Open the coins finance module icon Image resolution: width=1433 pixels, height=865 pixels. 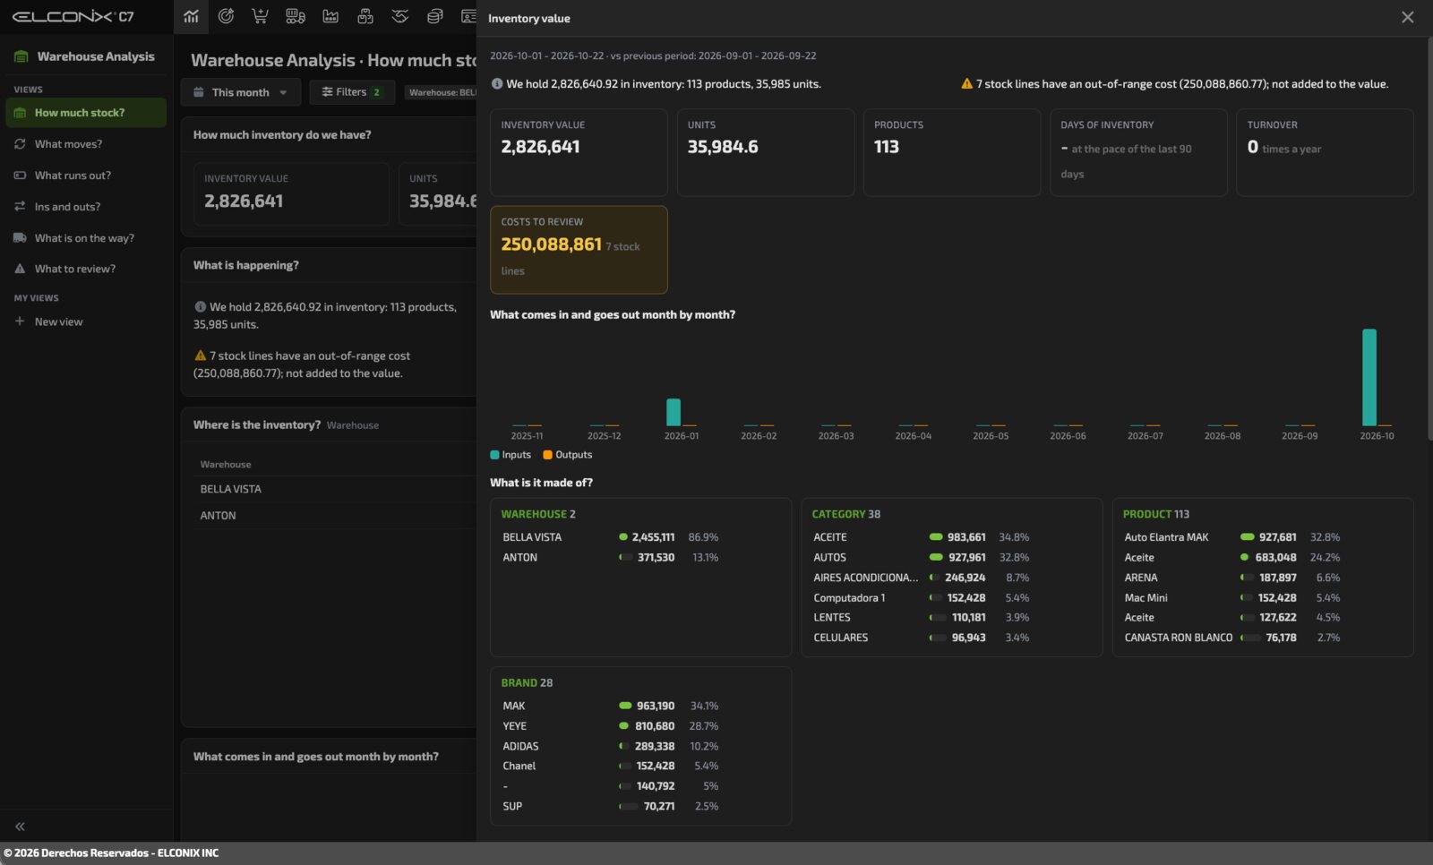(x=435, y=16)
